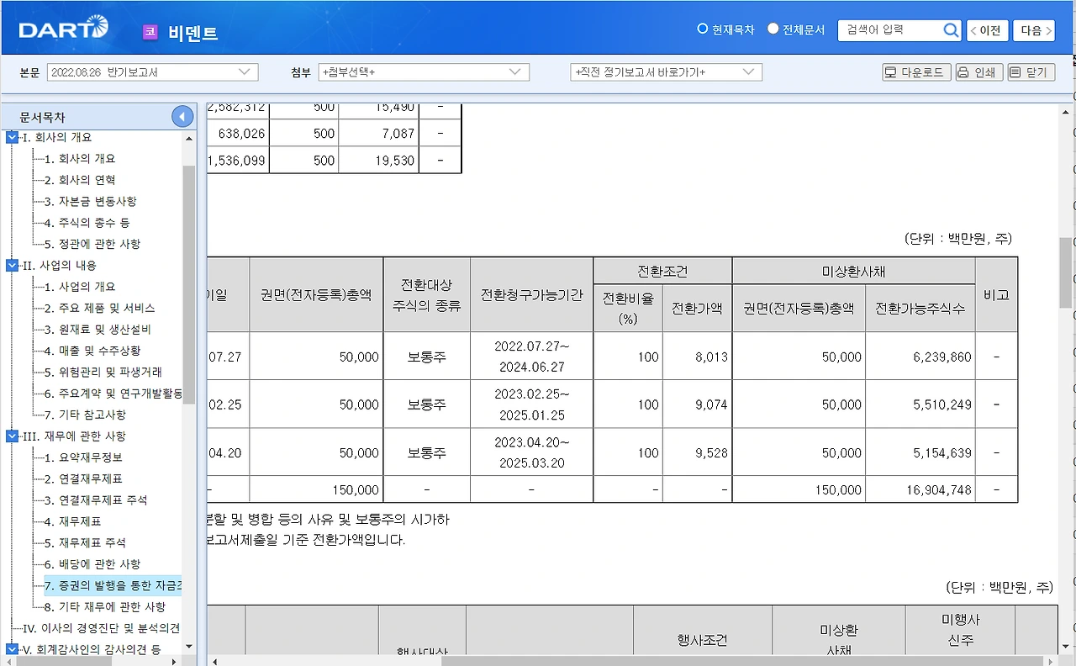Open 1. 회사의 개요 in the tree
Viewport: 1076px width, 666px height.
tap(80, 159)
